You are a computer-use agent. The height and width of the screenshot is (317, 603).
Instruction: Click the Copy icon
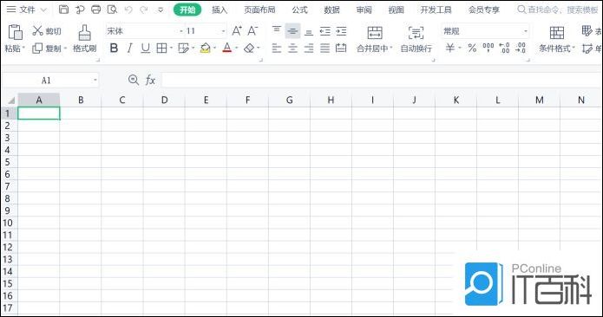pyautogui.click(x=37, y=48)
